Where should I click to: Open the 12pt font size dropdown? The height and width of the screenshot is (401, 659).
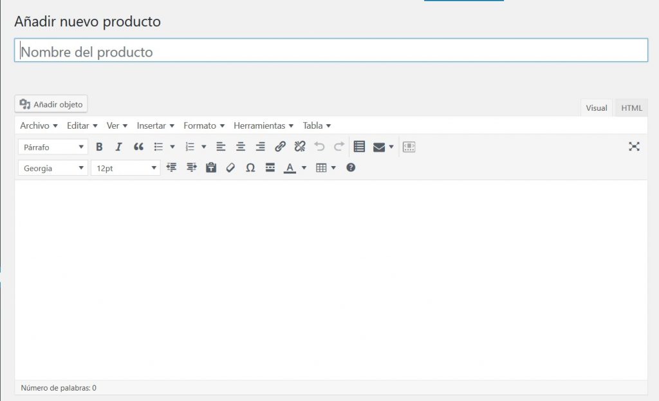coord(125,169)
